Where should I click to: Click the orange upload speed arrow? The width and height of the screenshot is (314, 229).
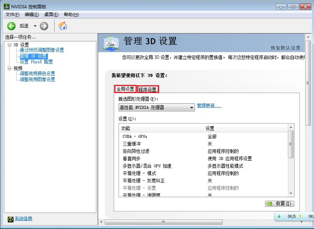(300, 216)
